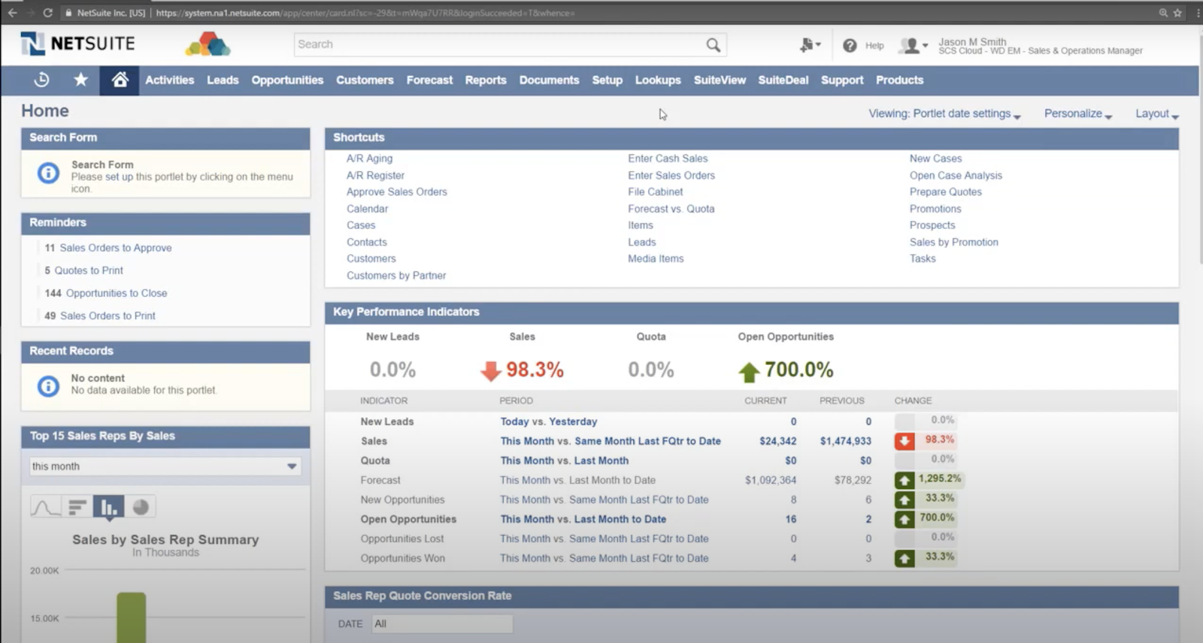Click the browser address bar
This screenshot has height=643, width=1203.
(601, 13)
